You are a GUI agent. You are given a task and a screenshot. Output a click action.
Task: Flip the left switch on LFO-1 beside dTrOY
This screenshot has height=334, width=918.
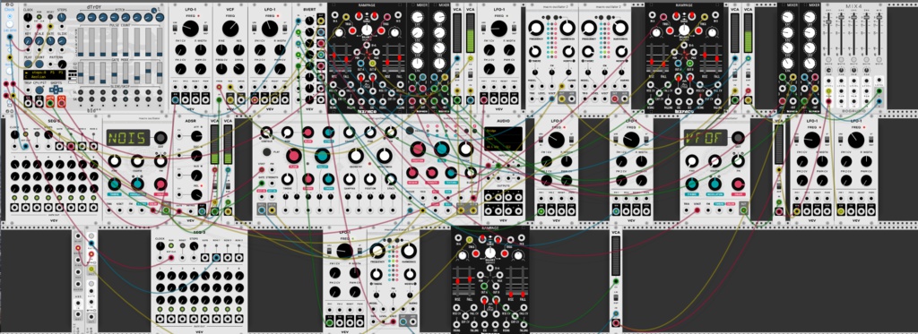(x=175, y=28)
